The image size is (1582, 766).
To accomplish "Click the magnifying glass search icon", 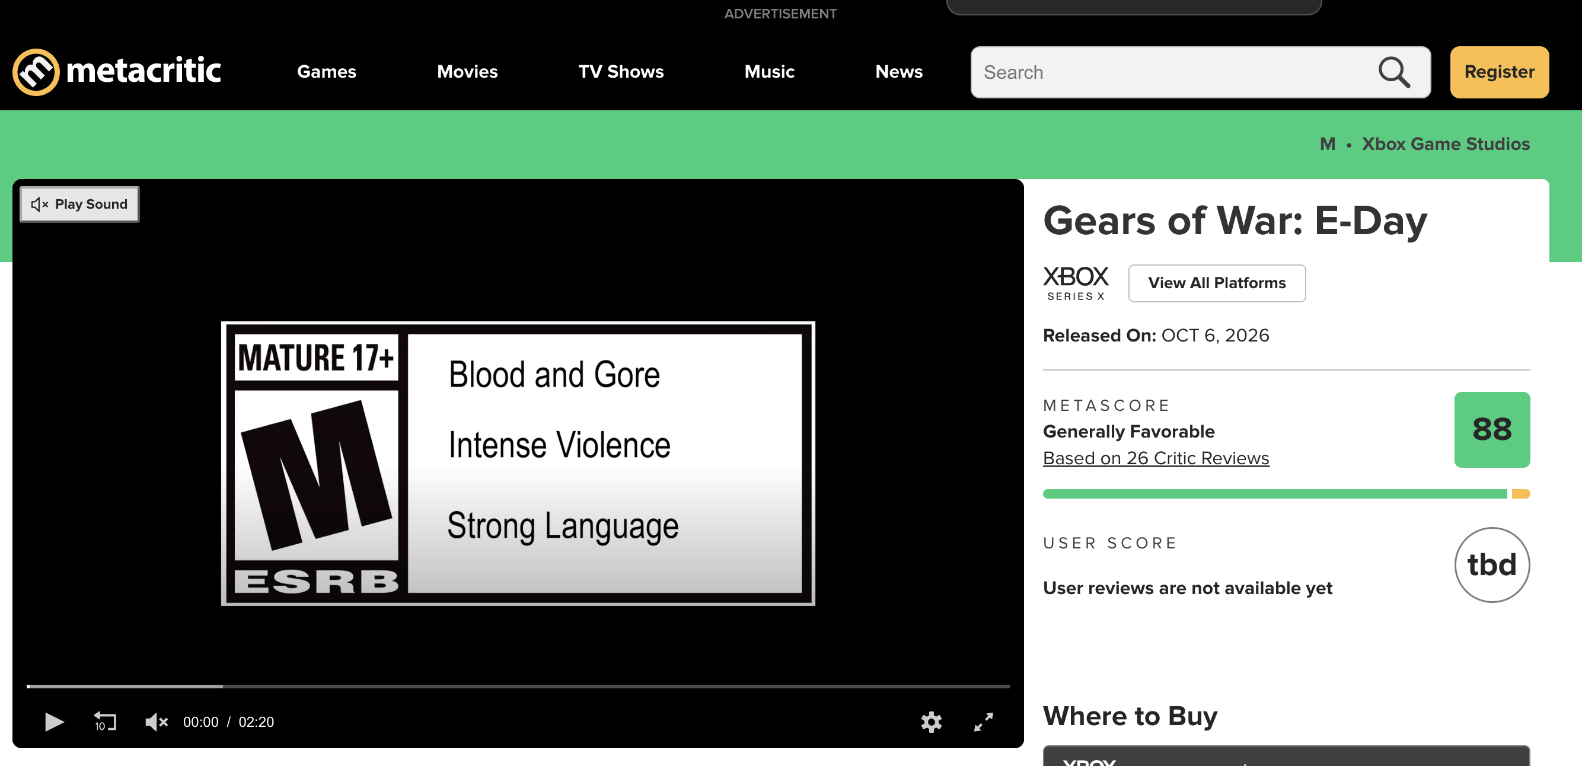I will (x=1394, y=72).
